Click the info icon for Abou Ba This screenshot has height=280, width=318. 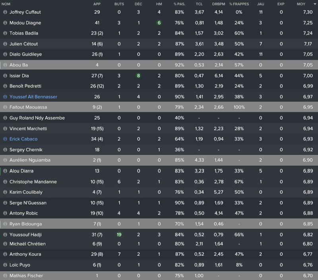[x=5, y=65]
